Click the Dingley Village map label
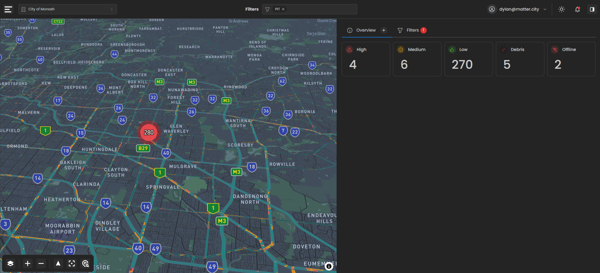 click(108, 226)
